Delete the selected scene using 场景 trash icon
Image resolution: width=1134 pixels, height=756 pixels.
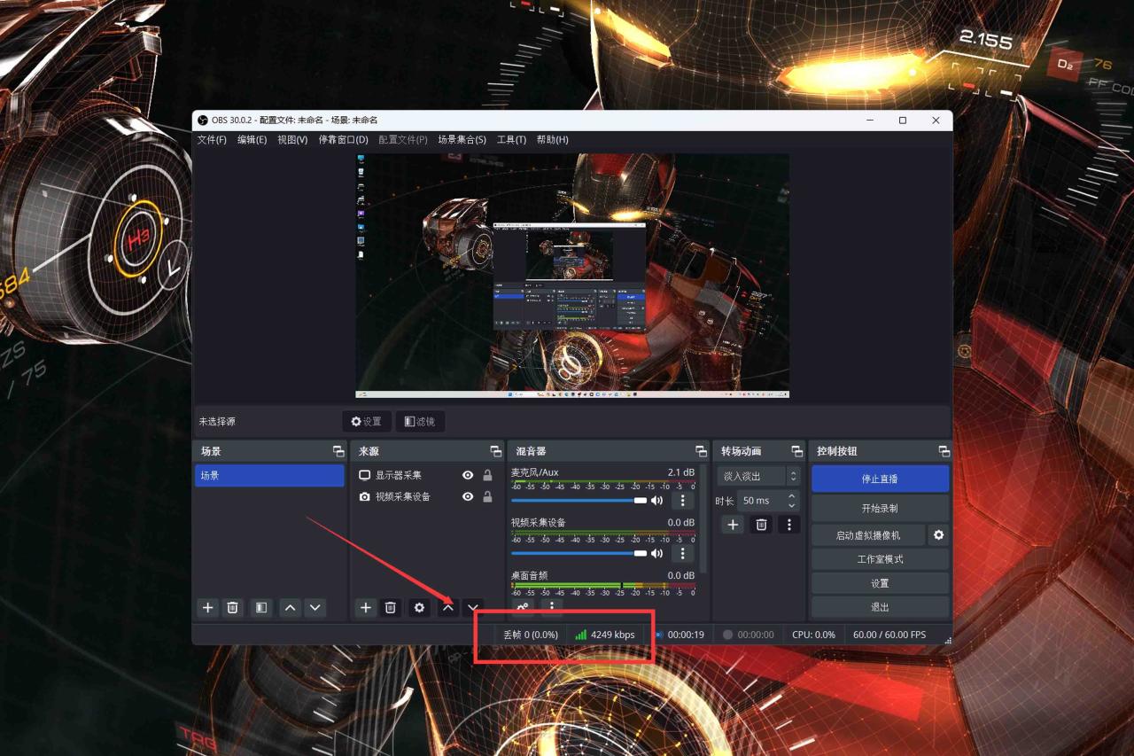pyautogui.click(x=233, y=608)
